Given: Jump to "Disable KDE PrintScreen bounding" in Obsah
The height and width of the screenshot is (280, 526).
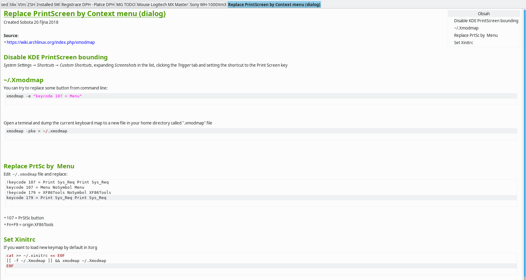Looking at the screenshot, I should (486, 21).
